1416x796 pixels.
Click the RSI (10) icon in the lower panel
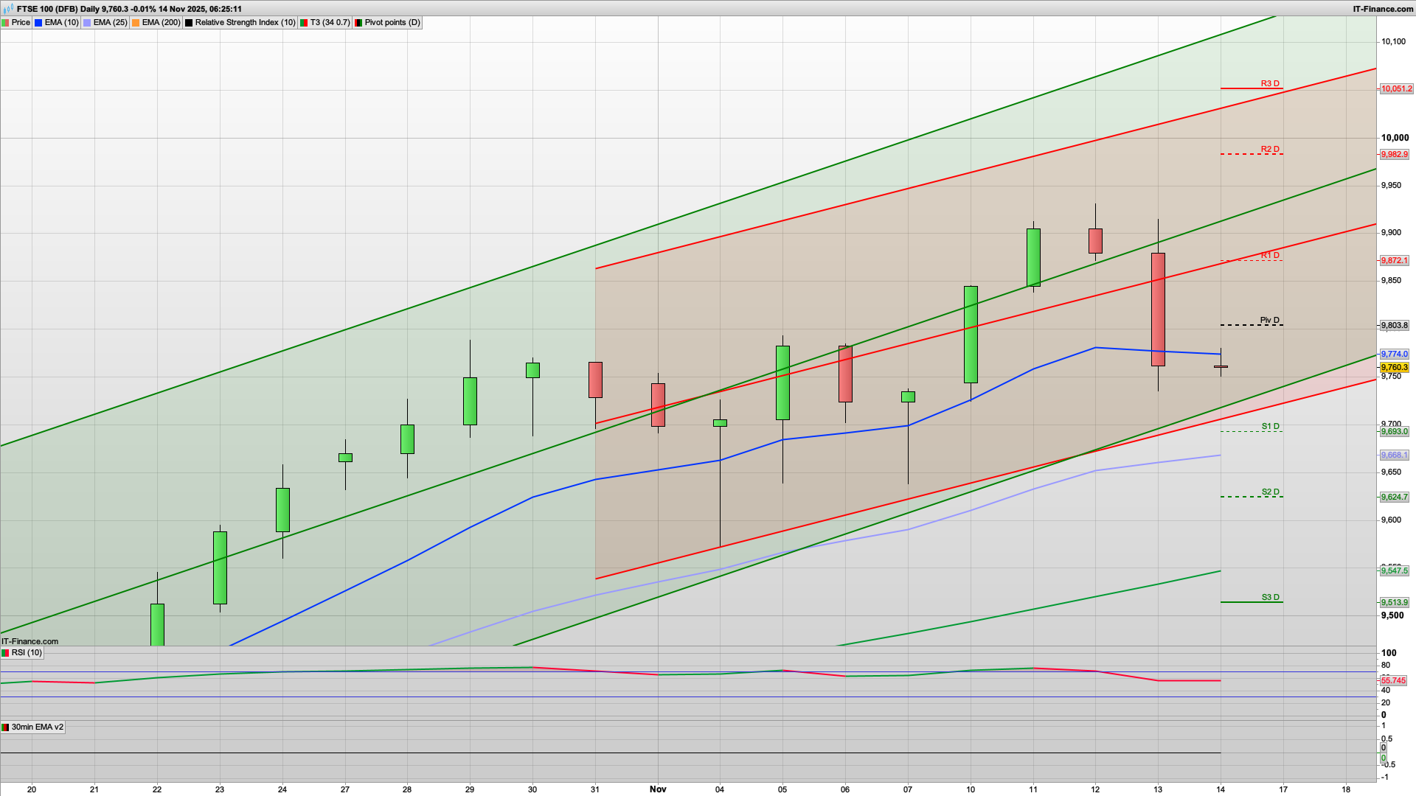5,654
